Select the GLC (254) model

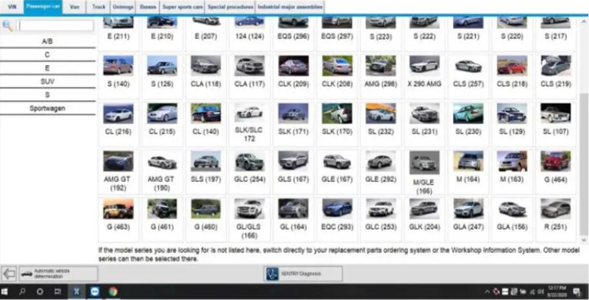(x=250, y=171)
